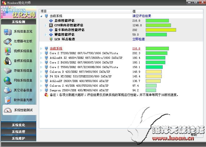Viewport: 206px width, 147px height.
Task: Click the LCD 坏点检查 monitor icon
Action: (51, 39)
